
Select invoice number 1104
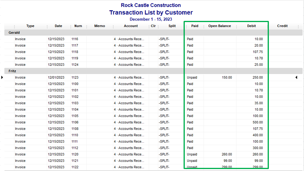pyautogui.click(x=75, y=109)
